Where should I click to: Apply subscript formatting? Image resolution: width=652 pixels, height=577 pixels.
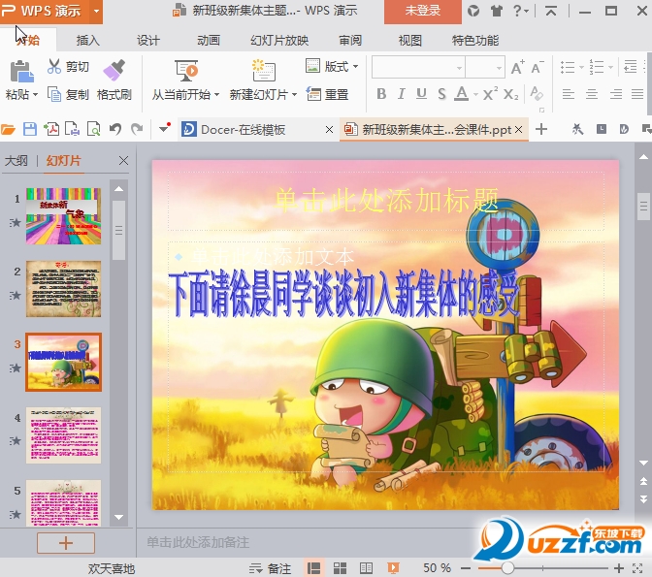point(510,94)
